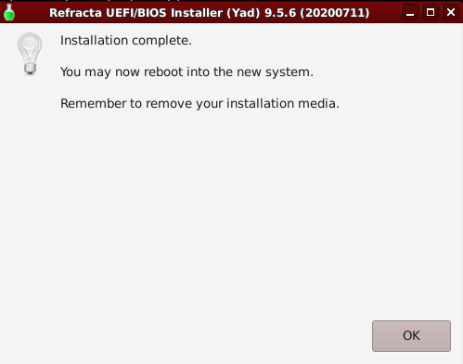Click the OK button

coord(411,336)
